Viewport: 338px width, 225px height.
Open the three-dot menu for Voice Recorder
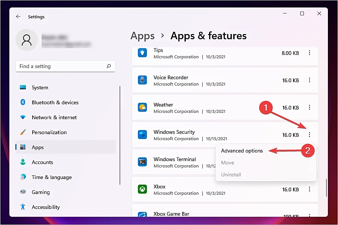[309, 80]
